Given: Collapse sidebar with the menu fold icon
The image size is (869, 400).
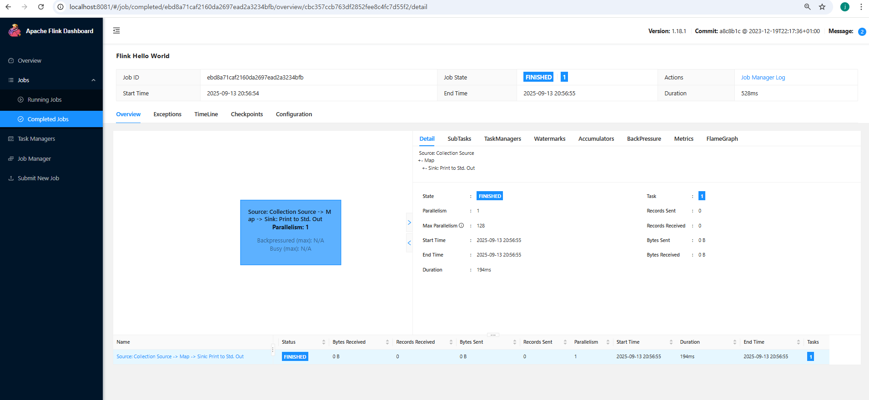Looking at the screenshot, I should coord(116,30).
